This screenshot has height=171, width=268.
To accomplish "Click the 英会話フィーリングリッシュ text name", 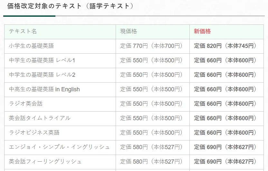I will (x=45, y=162).
